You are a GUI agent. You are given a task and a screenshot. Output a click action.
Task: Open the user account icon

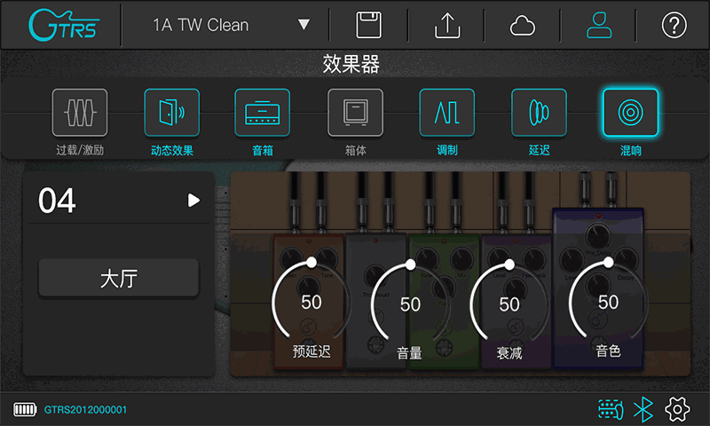coord(599,25)
